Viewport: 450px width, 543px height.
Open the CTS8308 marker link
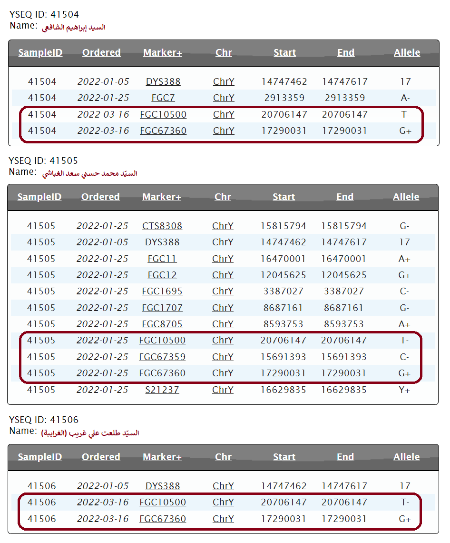pyautogui.click(x=162, y=226)
